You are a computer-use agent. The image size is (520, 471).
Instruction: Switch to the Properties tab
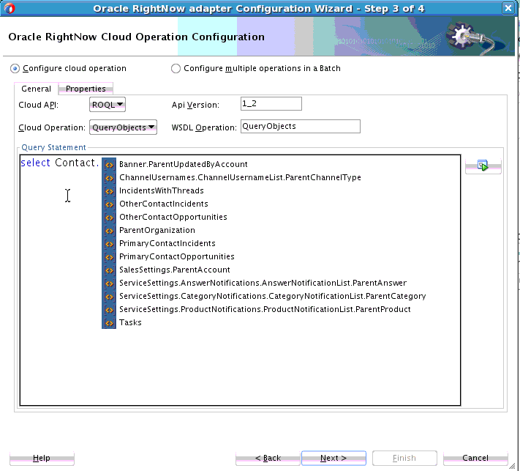86,89
